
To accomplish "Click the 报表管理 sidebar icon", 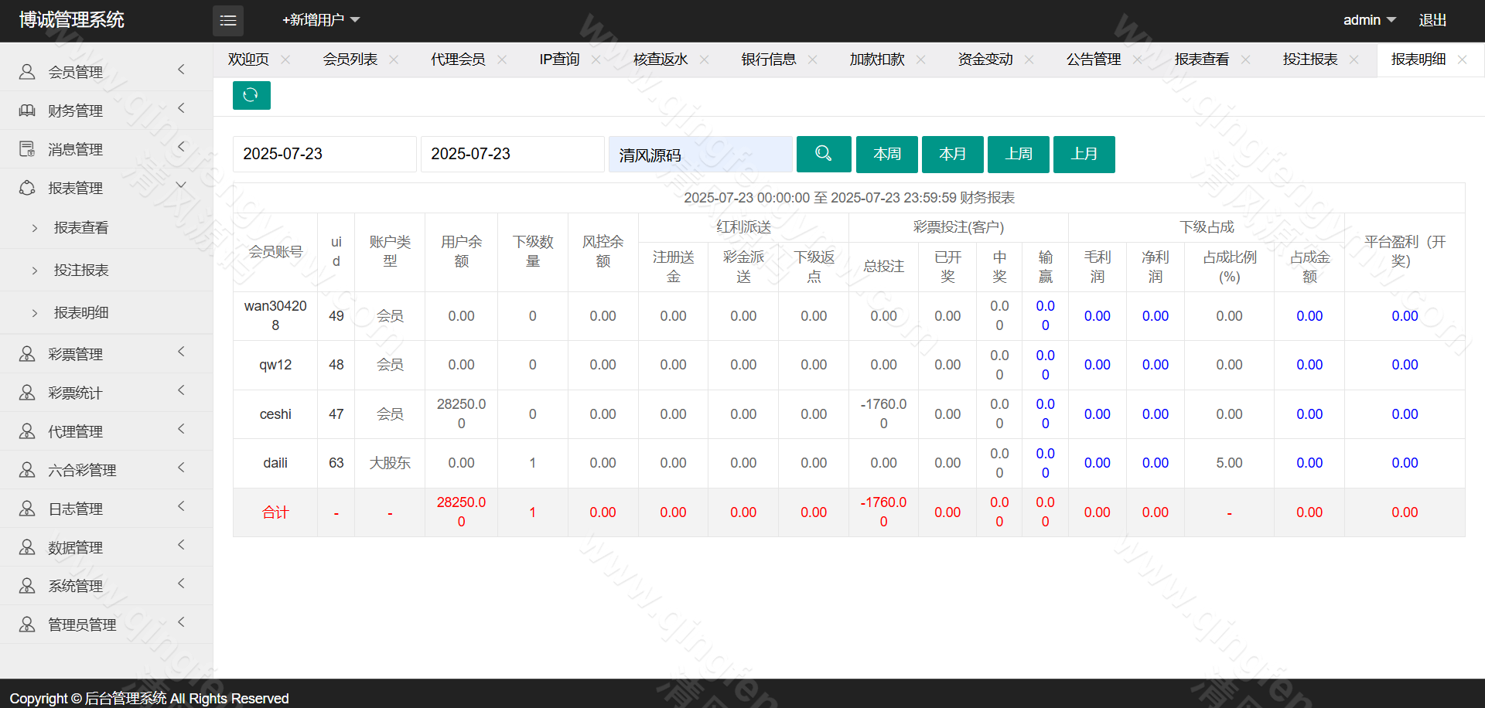I will tap(27, 188).
